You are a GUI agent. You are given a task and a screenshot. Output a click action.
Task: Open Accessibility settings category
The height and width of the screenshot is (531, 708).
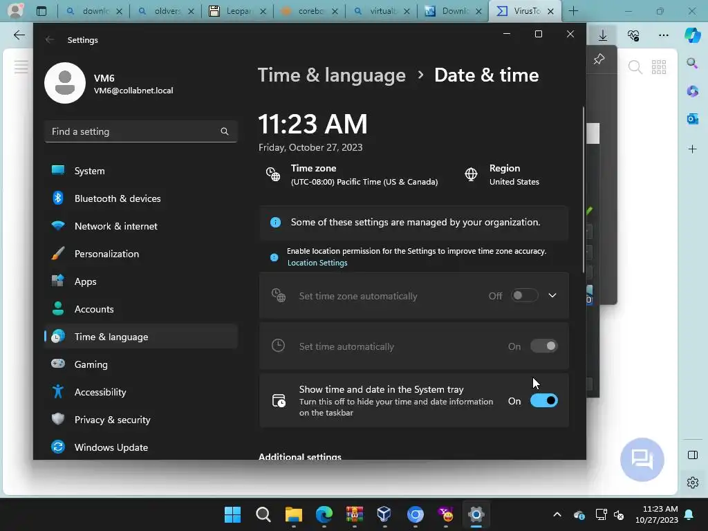point(141,392)
